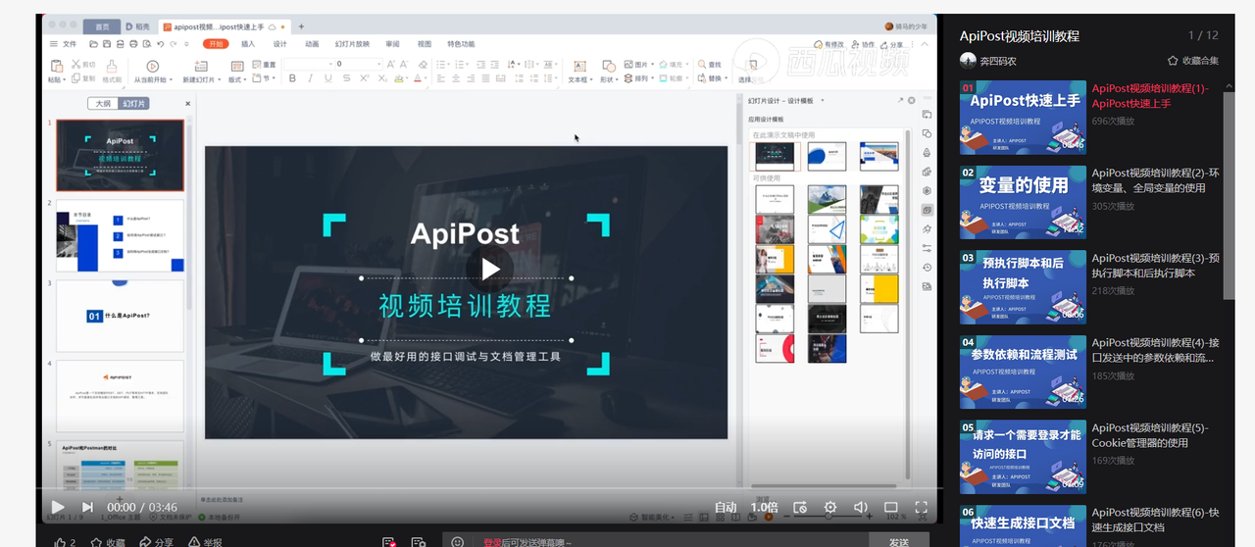
Task: Toggle Underline formatting in ribbon
Action: pos(329,78)
